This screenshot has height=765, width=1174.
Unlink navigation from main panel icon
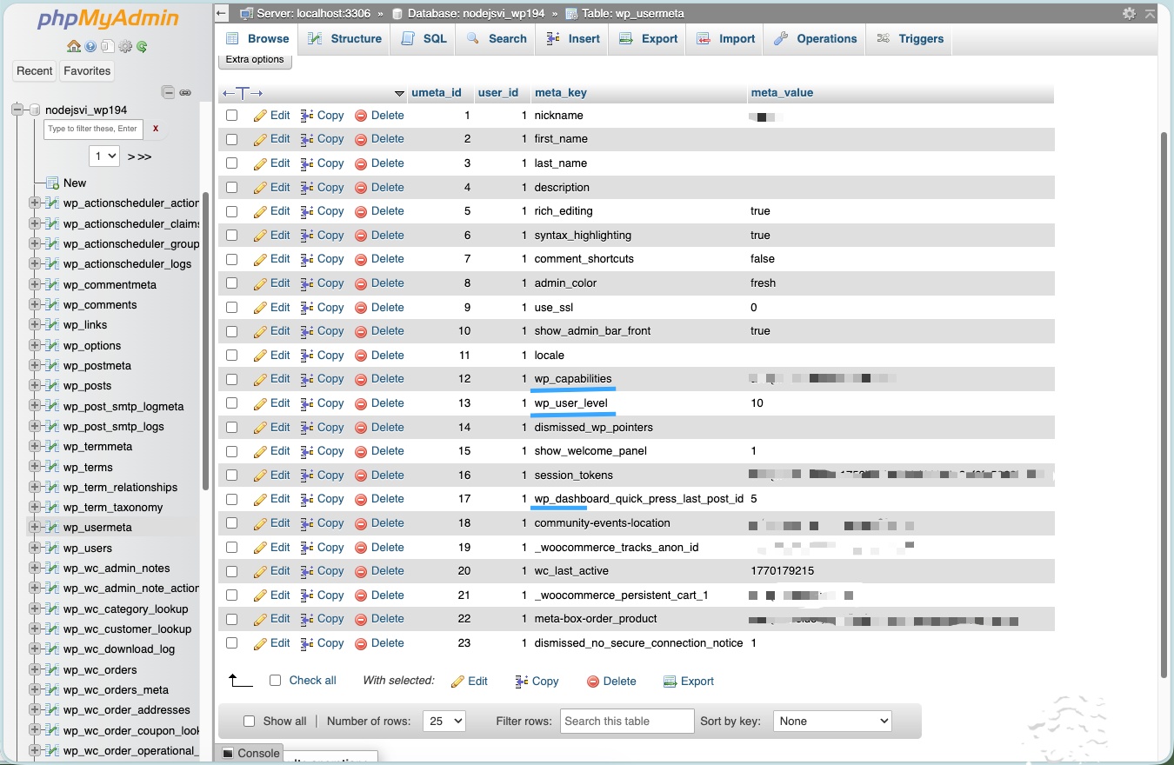tap(185, 92)
